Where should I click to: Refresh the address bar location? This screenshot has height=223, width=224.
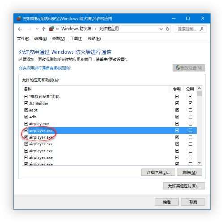(168, 29)
